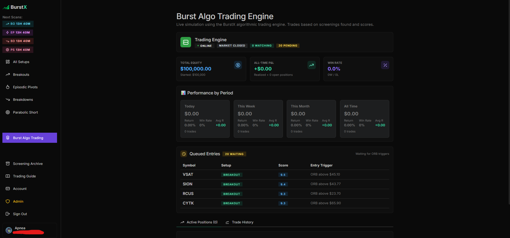Click the dollar icon in Total Equity card
This screenshot has height=238, width=510.
point(238,65)
